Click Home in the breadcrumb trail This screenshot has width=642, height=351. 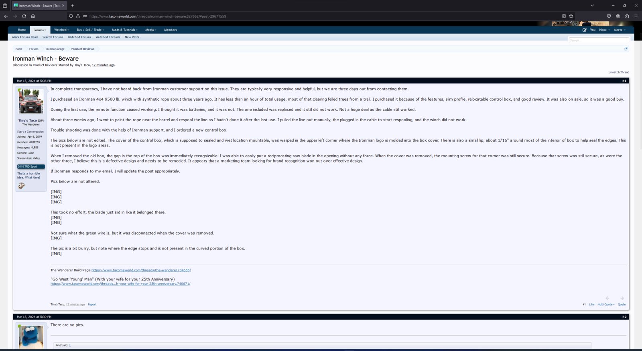click(x=19, y=49)
